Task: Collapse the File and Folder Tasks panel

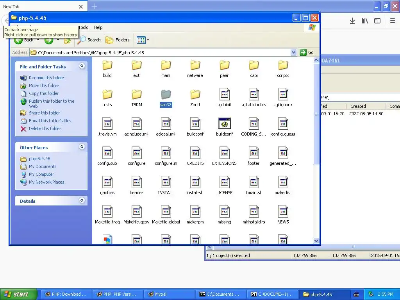Action: click(x=82, y=66)
